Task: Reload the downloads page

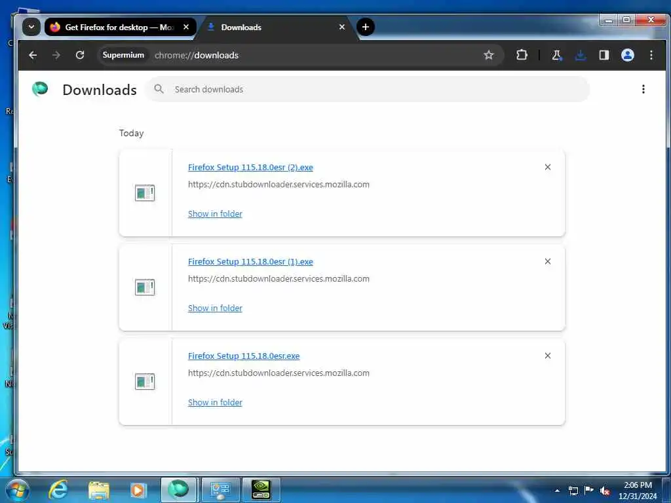Action: coord(79,55)
